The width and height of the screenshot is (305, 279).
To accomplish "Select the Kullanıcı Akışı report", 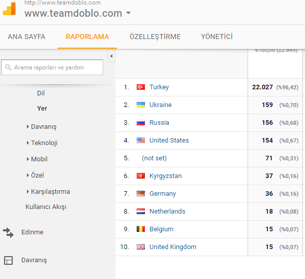I will [x=46, y=207].
